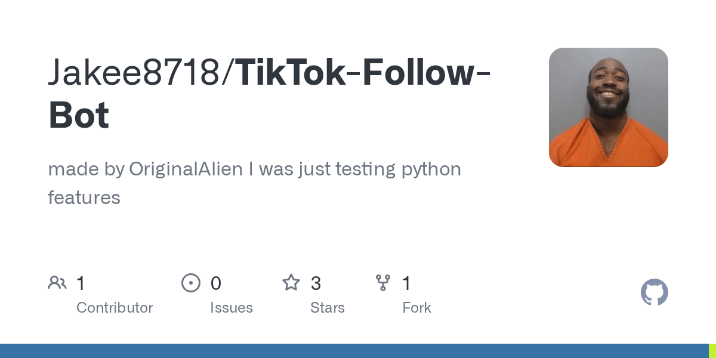
Task: Click the GitHub Octocat logo
Action: click(654, 292)
